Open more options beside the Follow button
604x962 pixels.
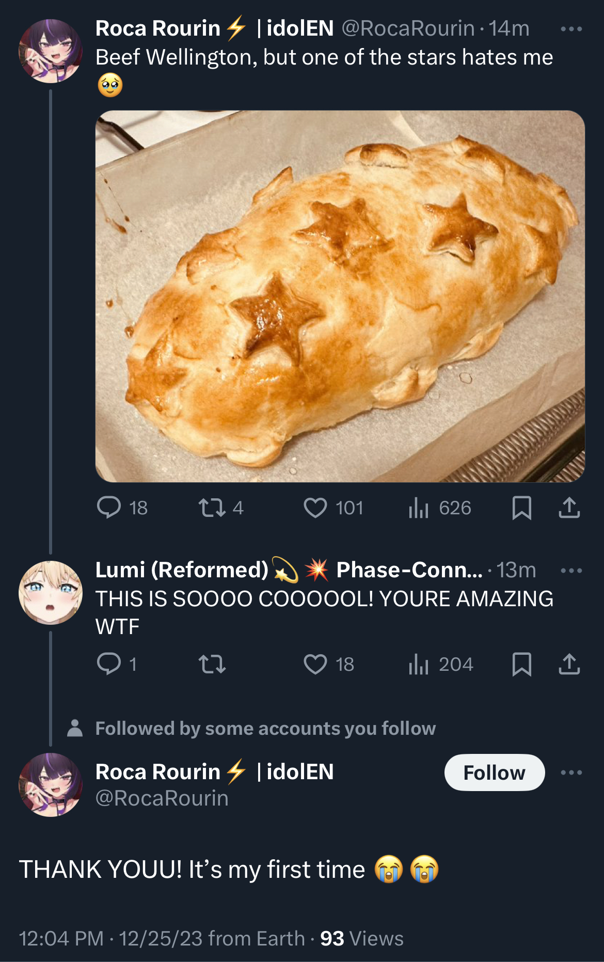point(571,772)
